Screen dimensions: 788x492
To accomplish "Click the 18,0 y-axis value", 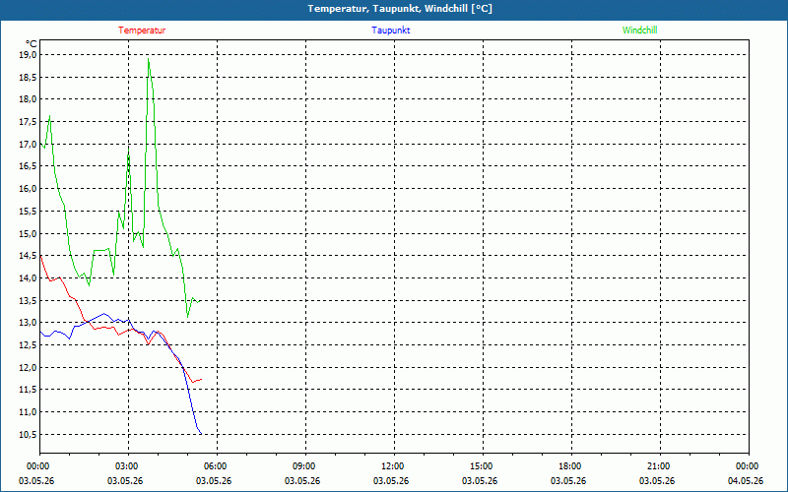I will [29, 99].
